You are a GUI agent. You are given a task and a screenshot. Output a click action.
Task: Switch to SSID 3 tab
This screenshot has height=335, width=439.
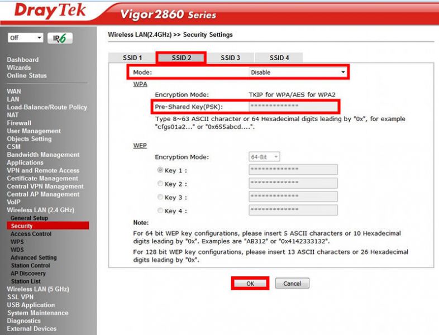pyautogui.click(x=230, y=58)
